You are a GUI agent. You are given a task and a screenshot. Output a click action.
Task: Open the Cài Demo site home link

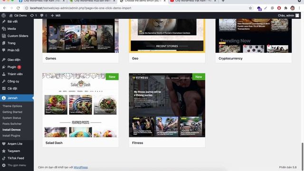[18, 15]
